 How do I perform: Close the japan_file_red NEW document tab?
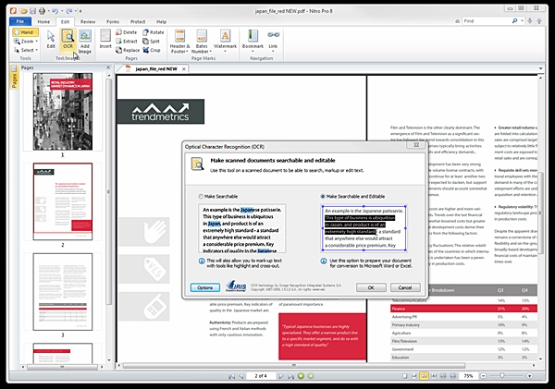click(184, 69)
